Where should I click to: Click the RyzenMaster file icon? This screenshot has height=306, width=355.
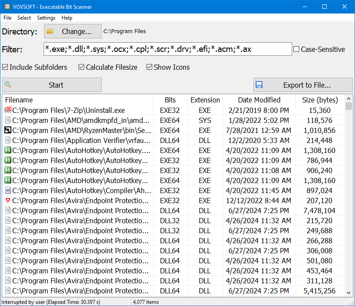[8, 130]
